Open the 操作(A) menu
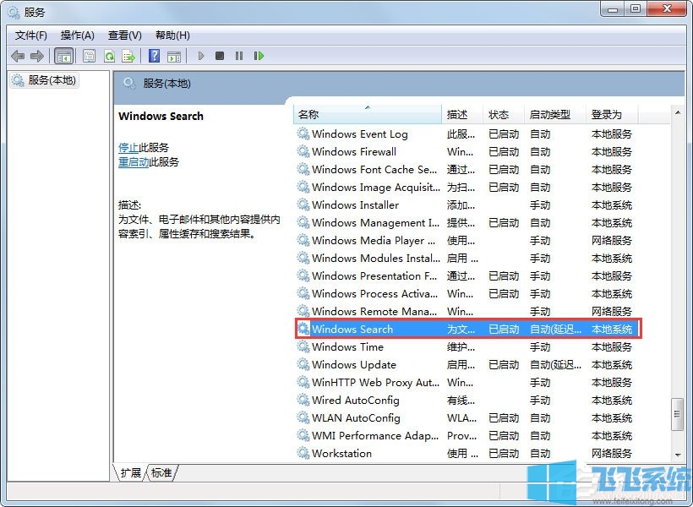Image resolution: width=693 pixels, height=507 pixels. point(77,35)
